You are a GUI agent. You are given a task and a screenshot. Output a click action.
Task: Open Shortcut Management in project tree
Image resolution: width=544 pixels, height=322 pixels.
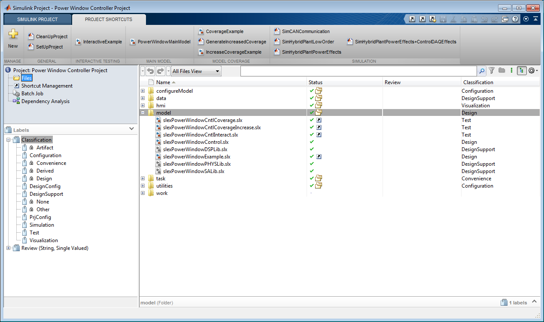pos(47,86)
